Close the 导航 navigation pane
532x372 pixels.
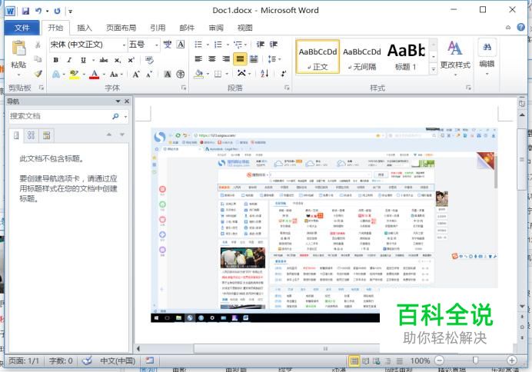click(x=127, y=101)
